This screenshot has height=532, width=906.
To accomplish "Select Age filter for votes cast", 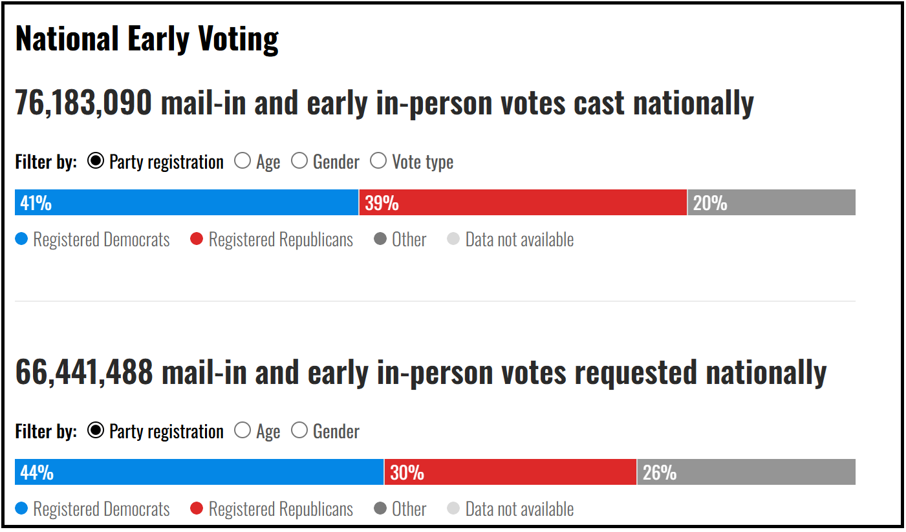I will (x=243, y=161).
